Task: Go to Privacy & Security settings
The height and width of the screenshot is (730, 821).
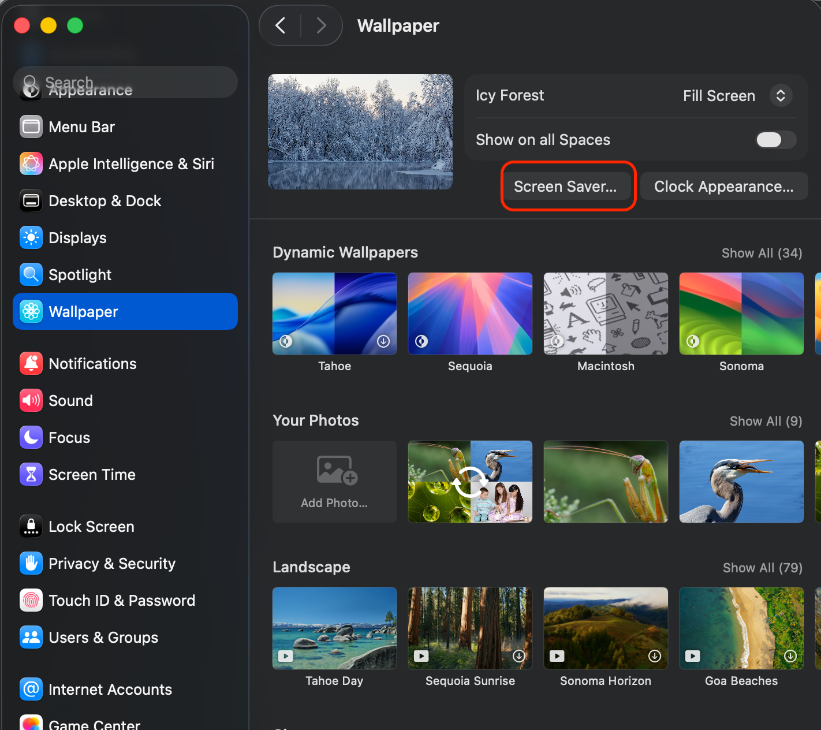Action: (125, 564)
